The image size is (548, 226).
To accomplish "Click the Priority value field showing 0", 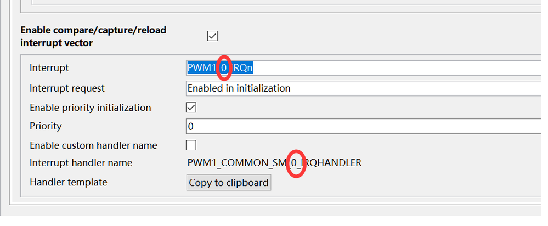I will (362, 126).
